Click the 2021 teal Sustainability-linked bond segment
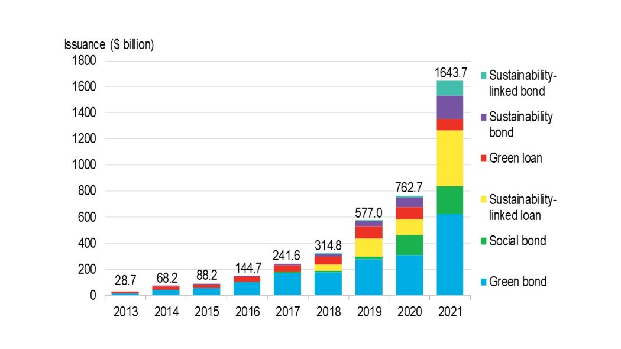 pyautogui.click(x=450, y=88)
